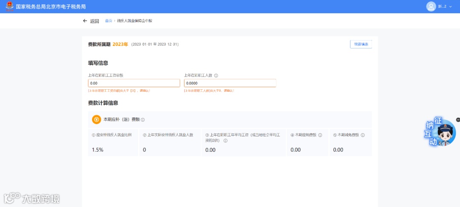Screen dimensions: 460x207
Task: Focus the 上年在职职工工资总额 input field
Action: tap(134, 83)
